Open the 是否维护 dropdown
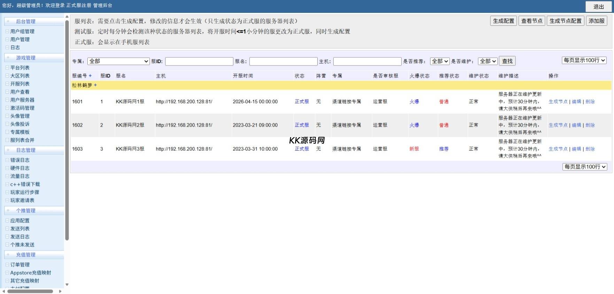Viewport: 614px width, 294px height. pyautogui.click(x=487, y=61)
